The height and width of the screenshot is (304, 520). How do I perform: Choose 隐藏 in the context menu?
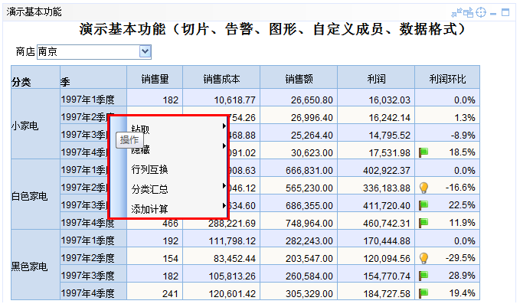141,150
